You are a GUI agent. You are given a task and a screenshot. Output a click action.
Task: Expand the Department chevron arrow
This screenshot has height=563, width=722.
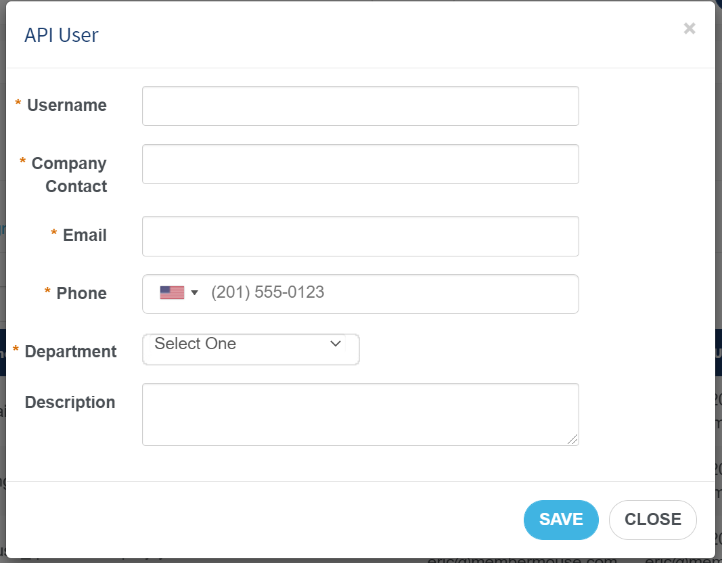click(336, 343)
